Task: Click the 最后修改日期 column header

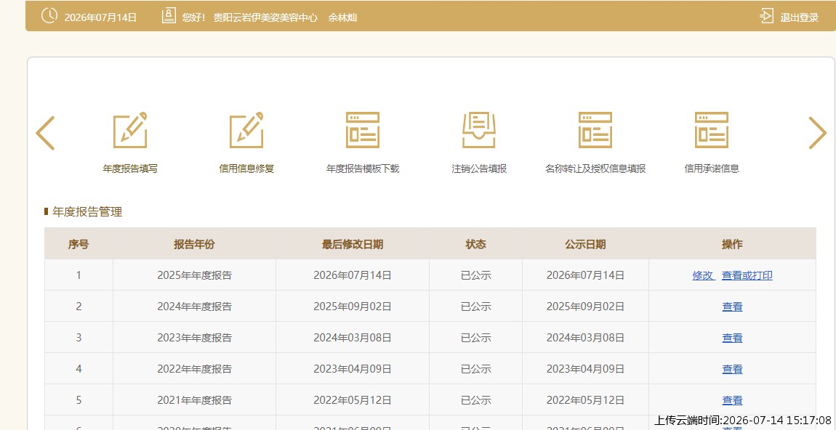Action: [x=353, y=245]
